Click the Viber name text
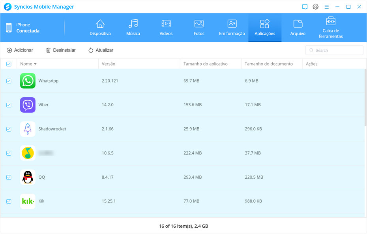The image size is (367, 234). 43,105
